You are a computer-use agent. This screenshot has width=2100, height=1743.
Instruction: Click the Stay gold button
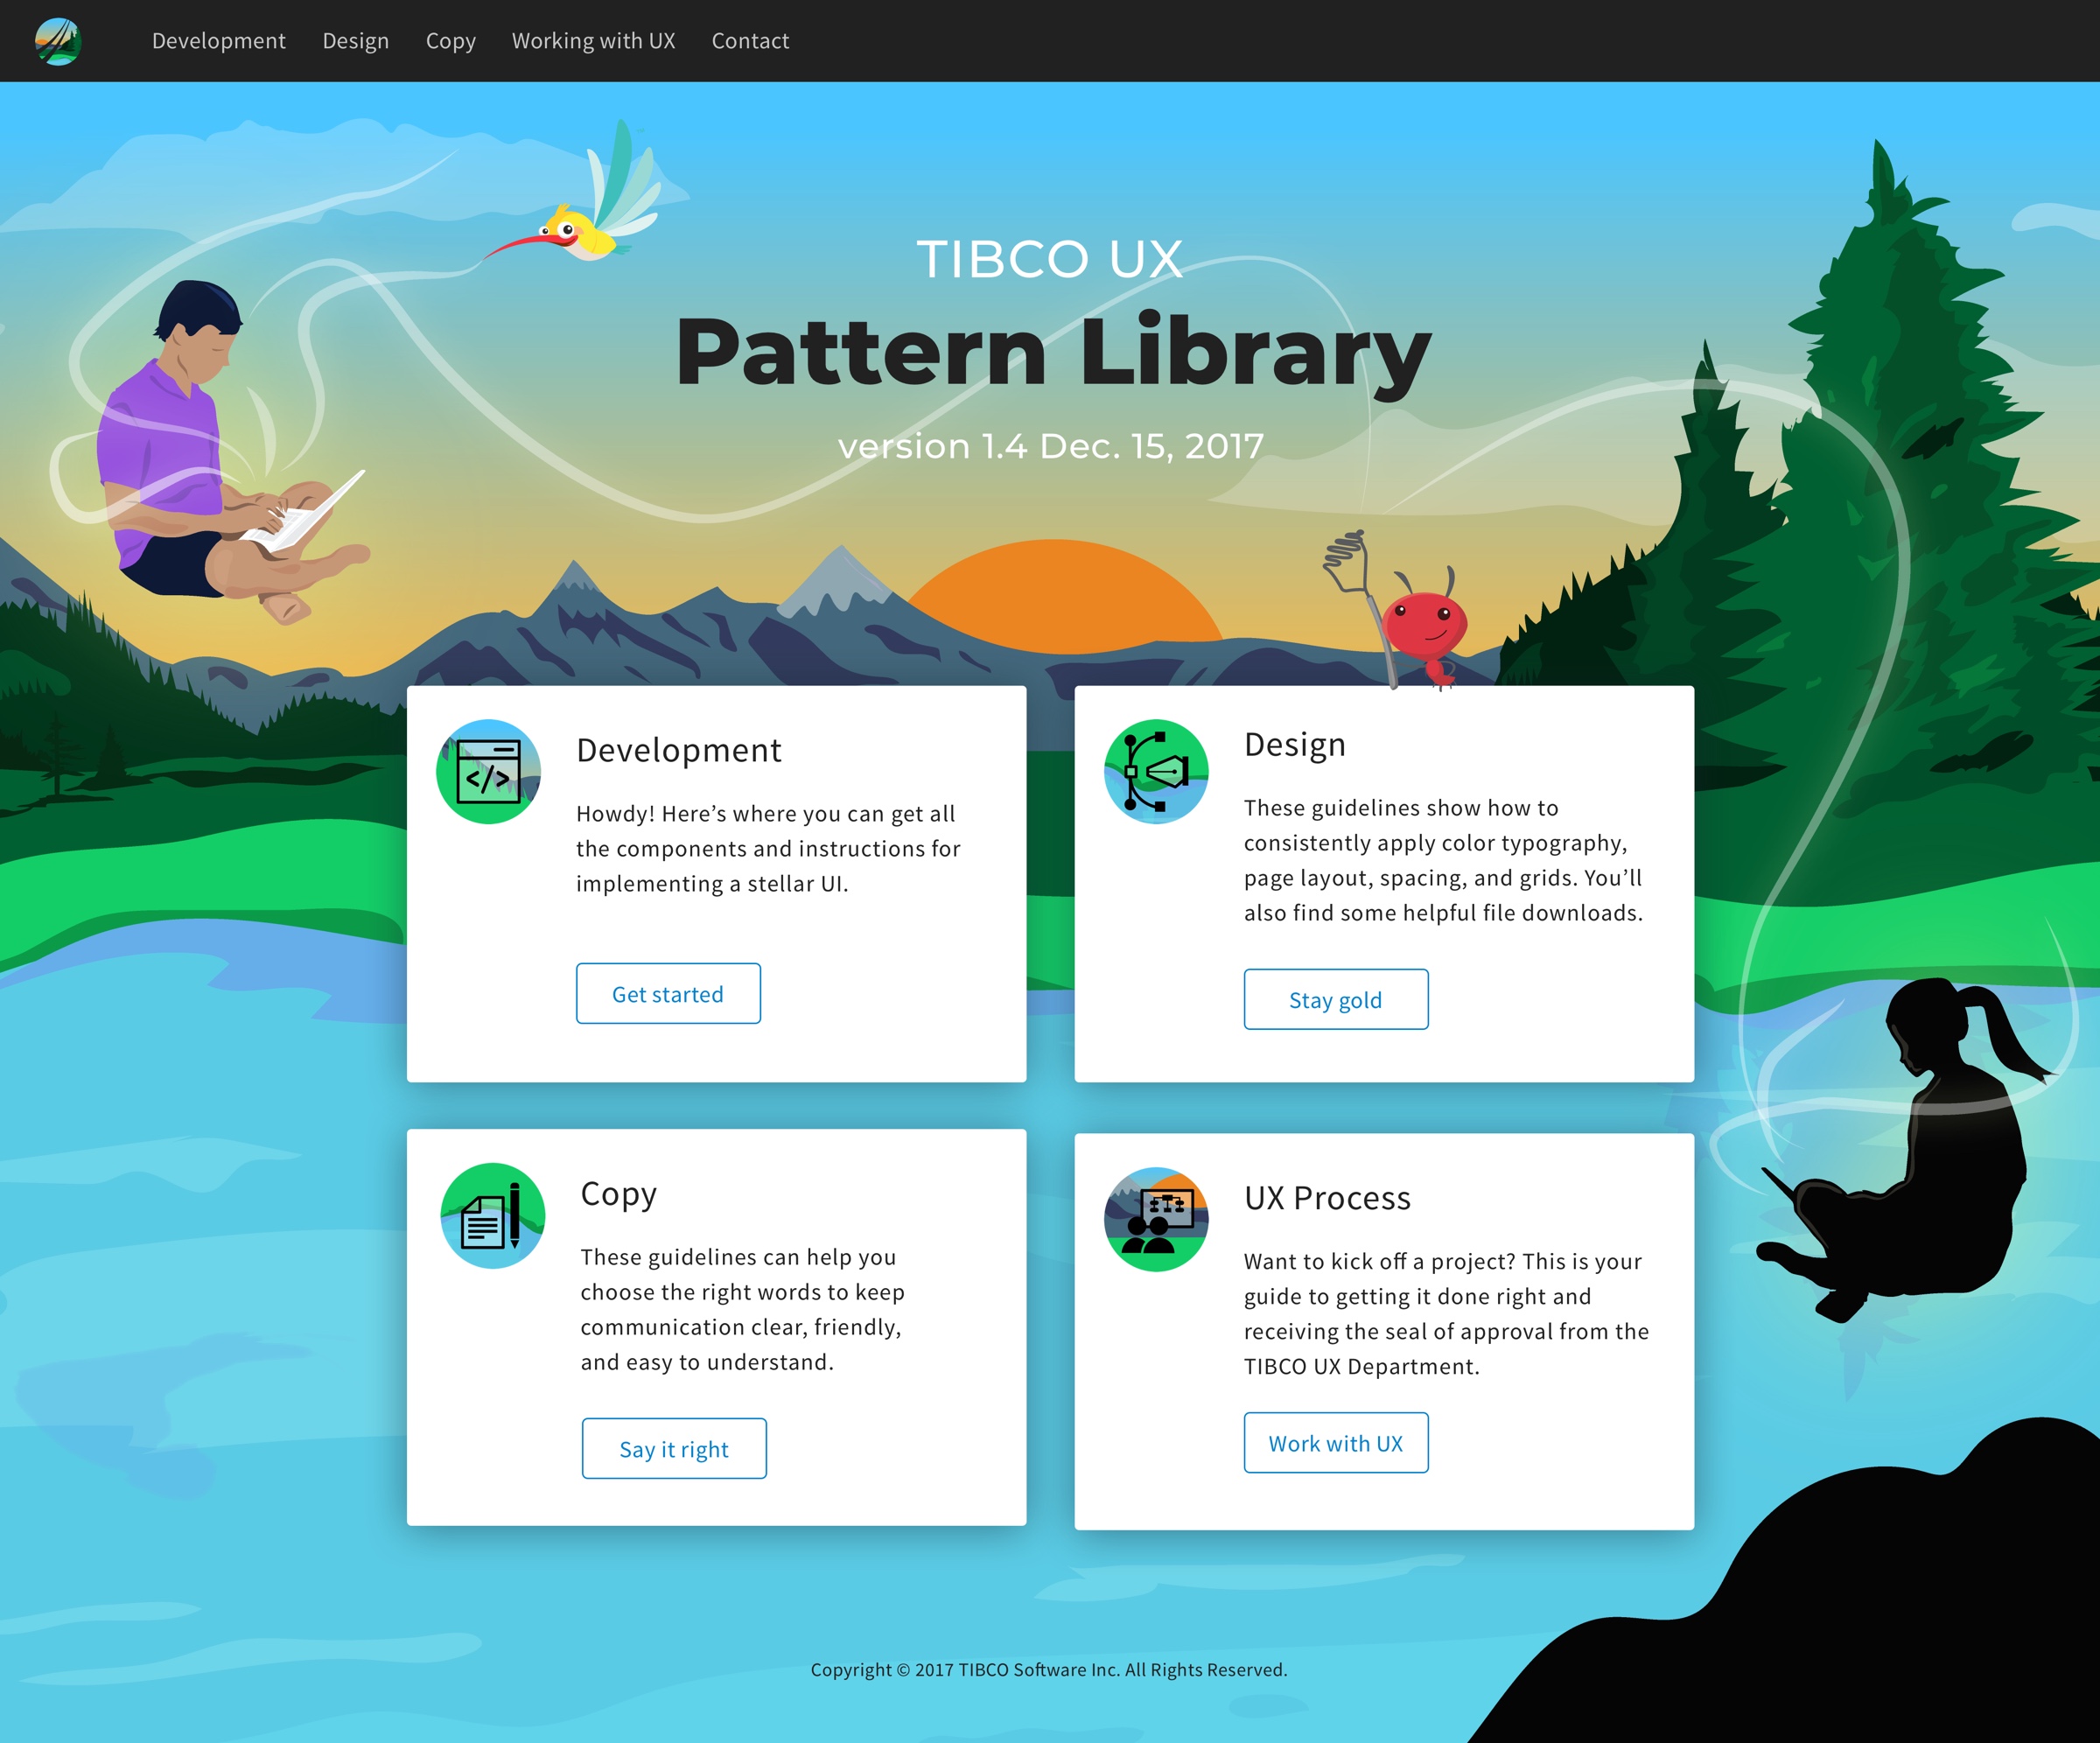point(1336,999)
